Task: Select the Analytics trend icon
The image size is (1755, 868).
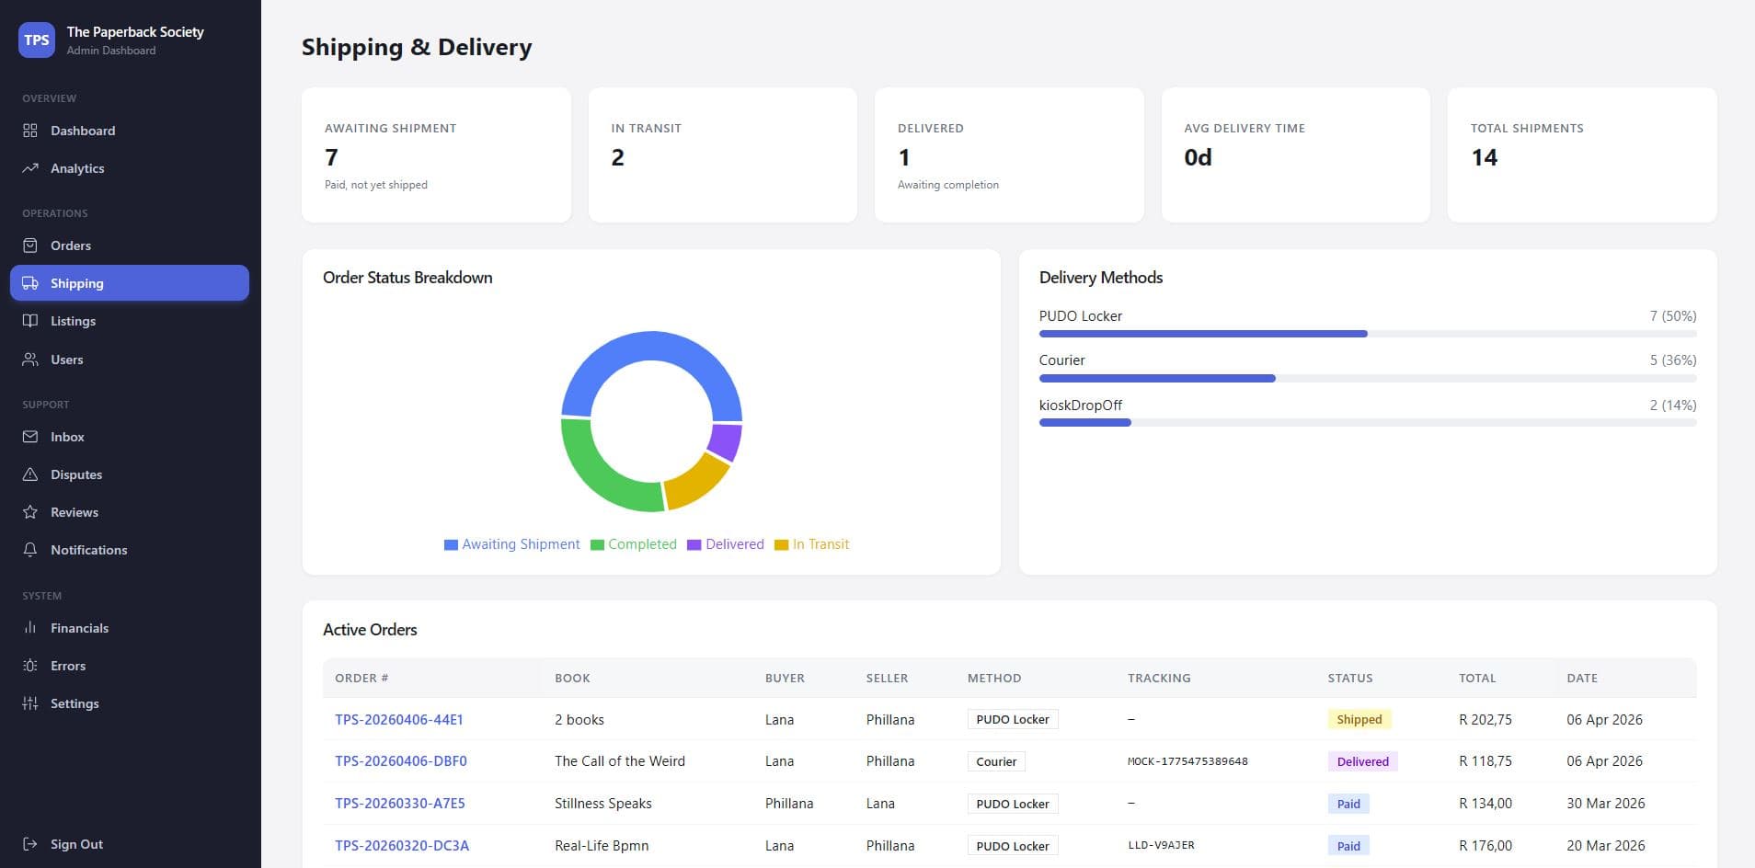Action: (29, 167)
